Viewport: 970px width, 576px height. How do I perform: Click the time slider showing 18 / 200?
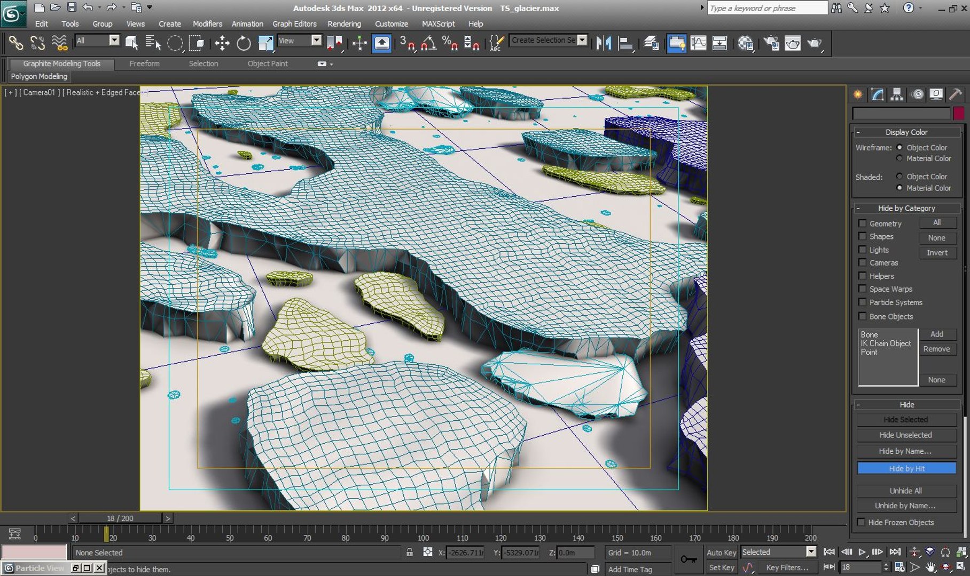pos(120,518)
